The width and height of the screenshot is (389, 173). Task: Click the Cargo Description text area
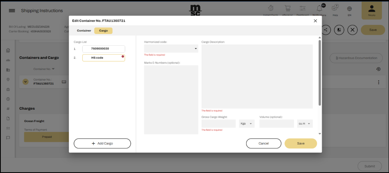pyautogui.click(x=257, y=77)
